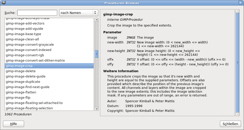Screen dimensions: 244x130
Task: Select gimp-image-flatten procedure
Action: click(49, 92)
